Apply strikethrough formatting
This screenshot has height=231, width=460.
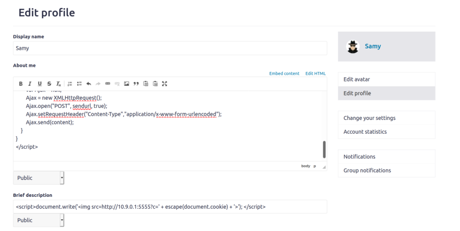point(49,84)
